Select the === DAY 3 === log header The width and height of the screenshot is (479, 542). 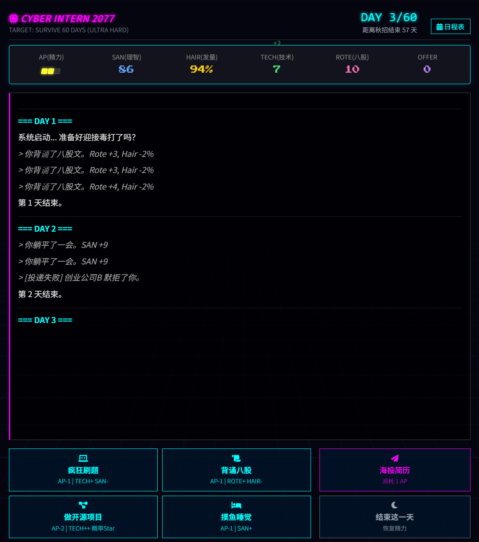point(45,320)
